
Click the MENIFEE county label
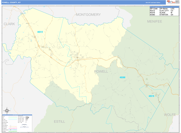coord(154,21)
